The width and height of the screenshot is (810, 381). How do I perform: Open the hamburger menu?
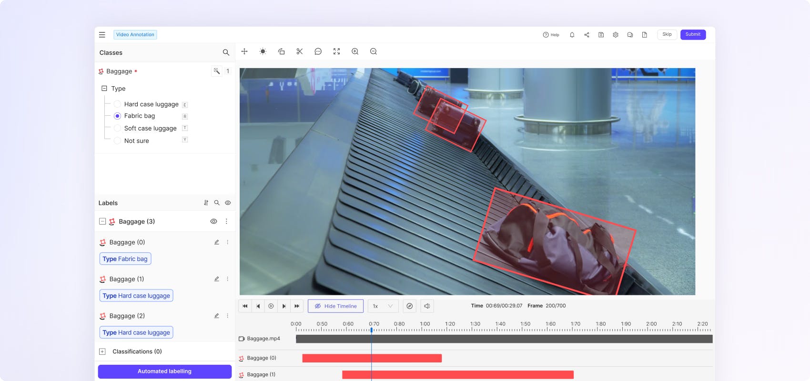click(102, 35)
